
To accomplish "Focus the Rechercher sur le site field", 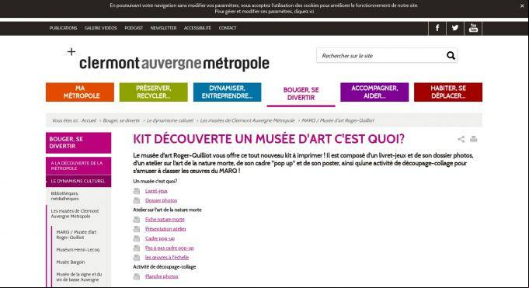I will 381,56.
